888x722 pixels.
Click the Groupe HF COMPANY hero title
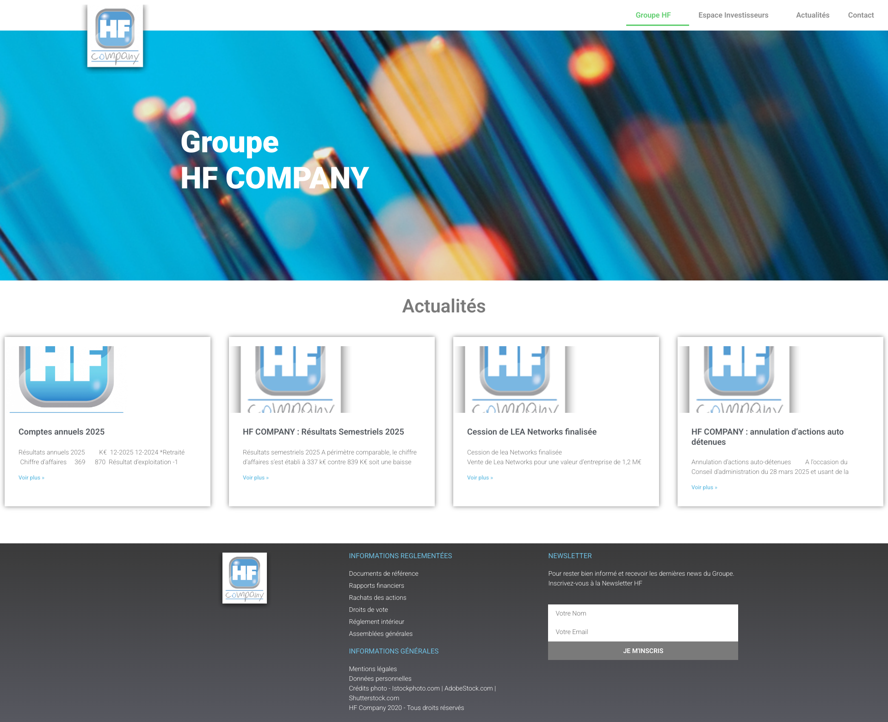275,160
